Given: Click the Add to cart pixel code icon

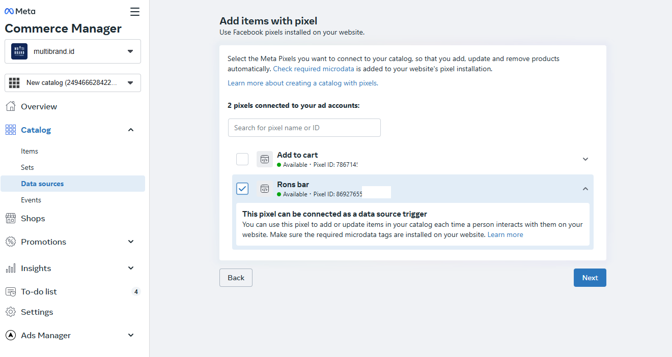Looking at the screenshot, I should click(x=265, y=159).
